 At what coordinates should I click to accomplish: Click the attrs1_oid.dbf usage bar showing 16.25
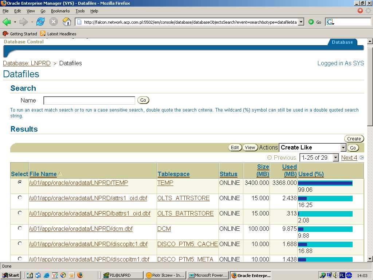(325, 199)
